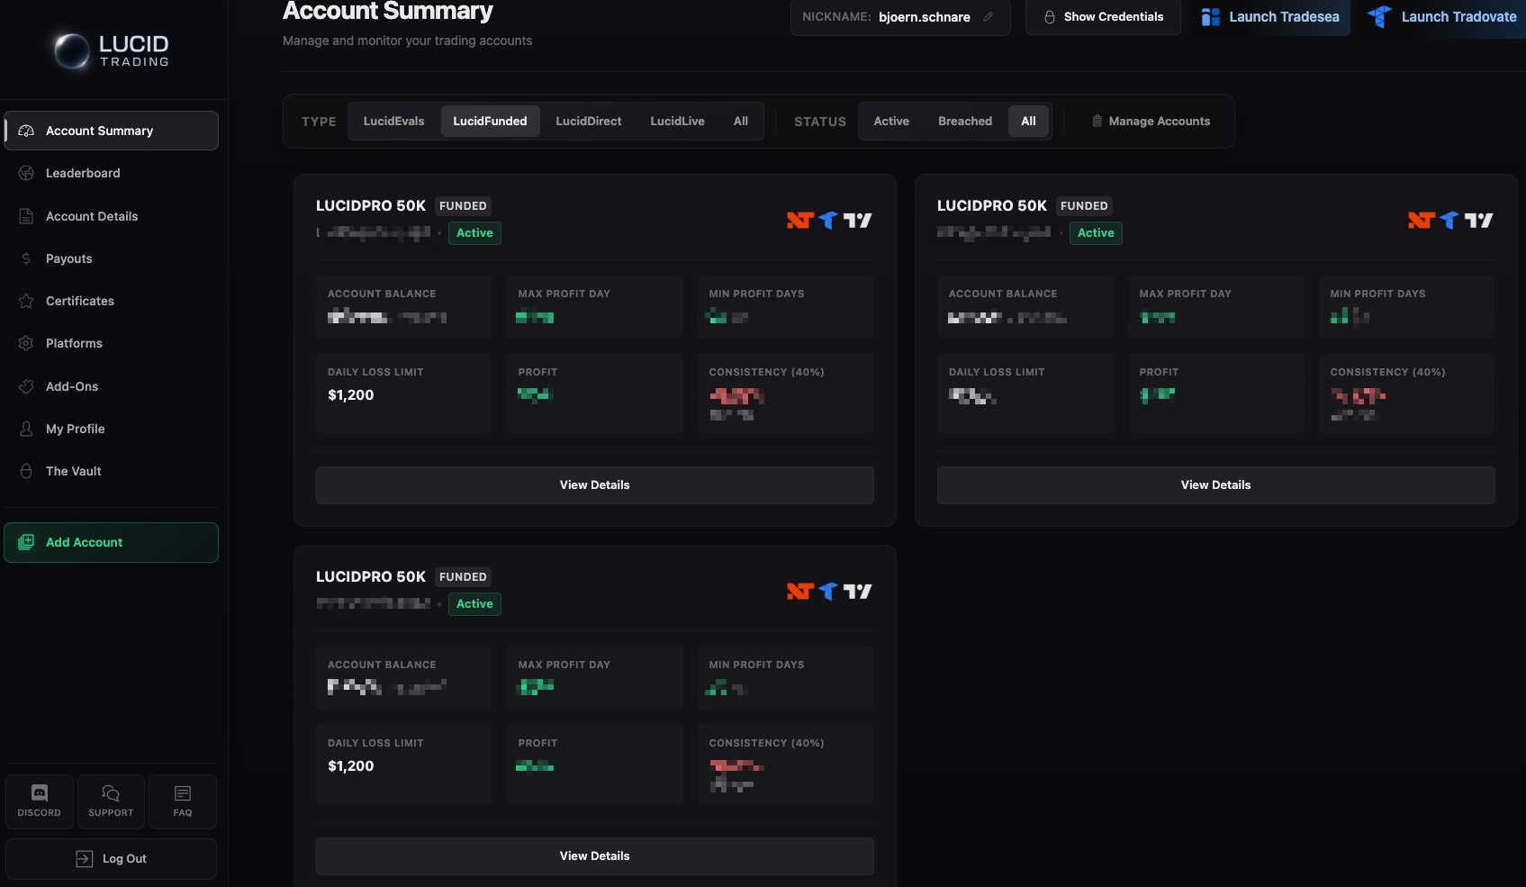Click TradingView icon on top-left card
Image resolution: width=1526 pixels, height=887 pixels.
coord(857,221)
